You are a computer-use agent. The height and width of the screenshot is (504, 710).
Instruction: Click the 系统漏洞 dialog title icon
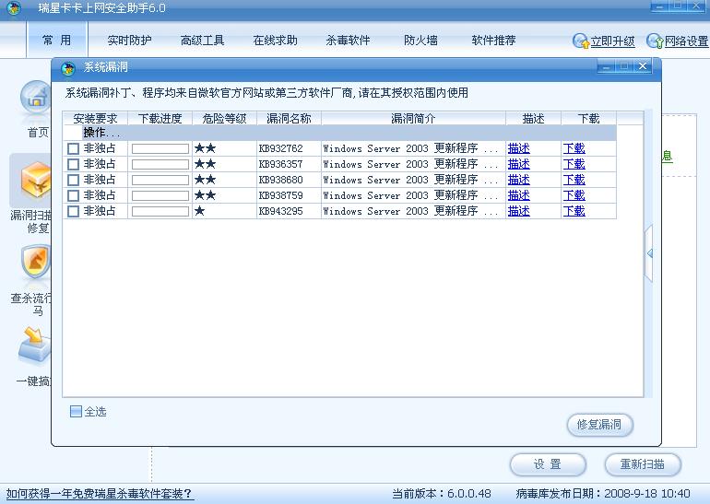coord(68,68)
